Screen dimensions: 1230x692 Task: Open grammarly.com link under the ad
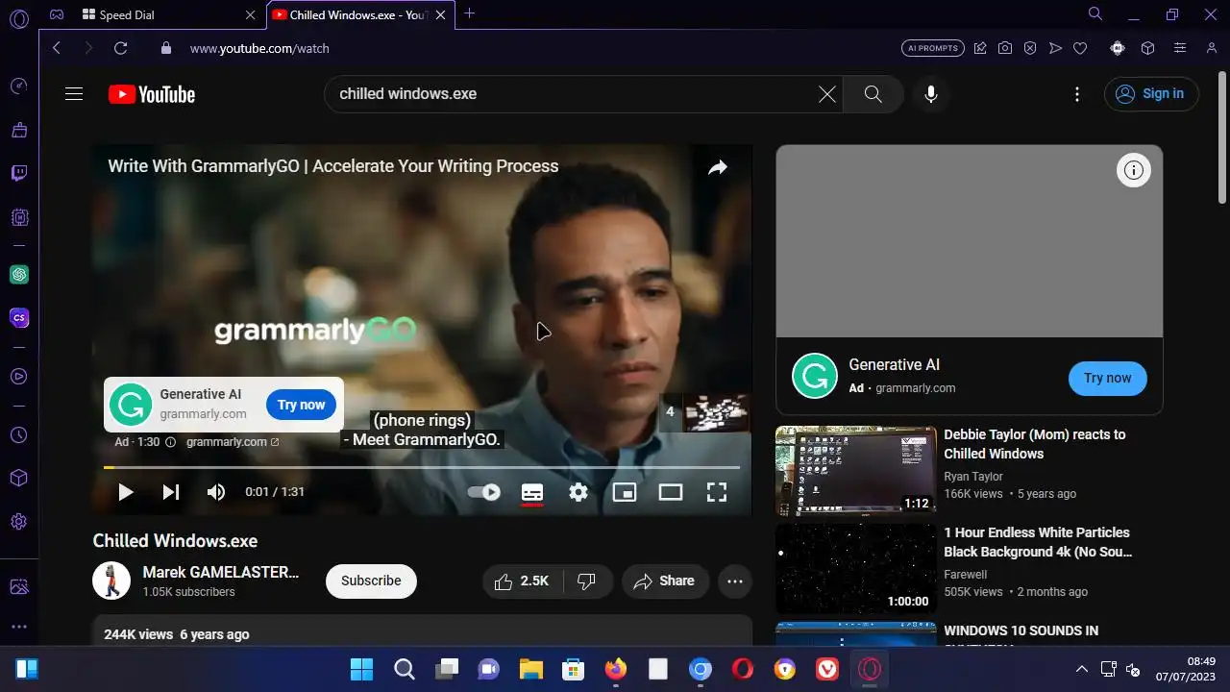[232, 442]
